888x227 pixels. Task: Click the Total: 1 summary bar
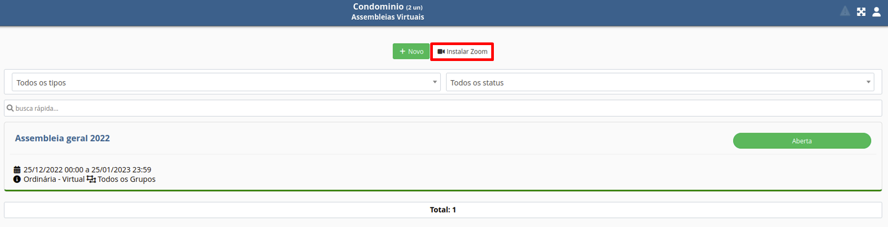point(443,209)
